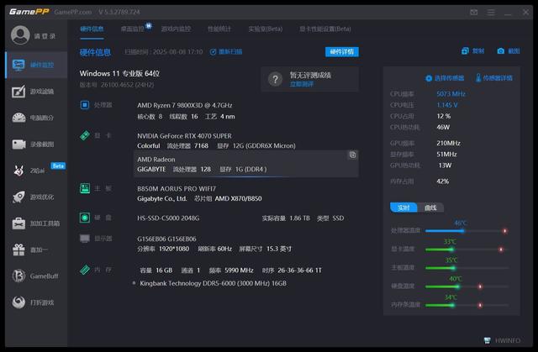The height and width of the screenshot is (352, 538).
Task: Click the AMD Radeon GPU row
Action: (246, 164)
